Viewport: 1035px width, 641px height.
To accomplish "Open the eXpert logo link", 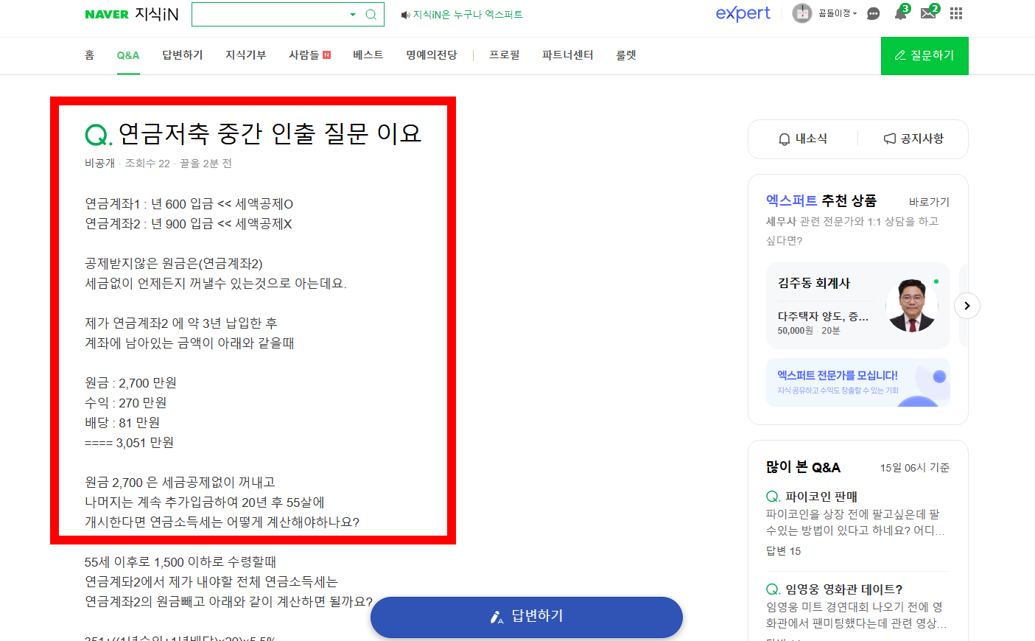I will [x=743, y=13].
